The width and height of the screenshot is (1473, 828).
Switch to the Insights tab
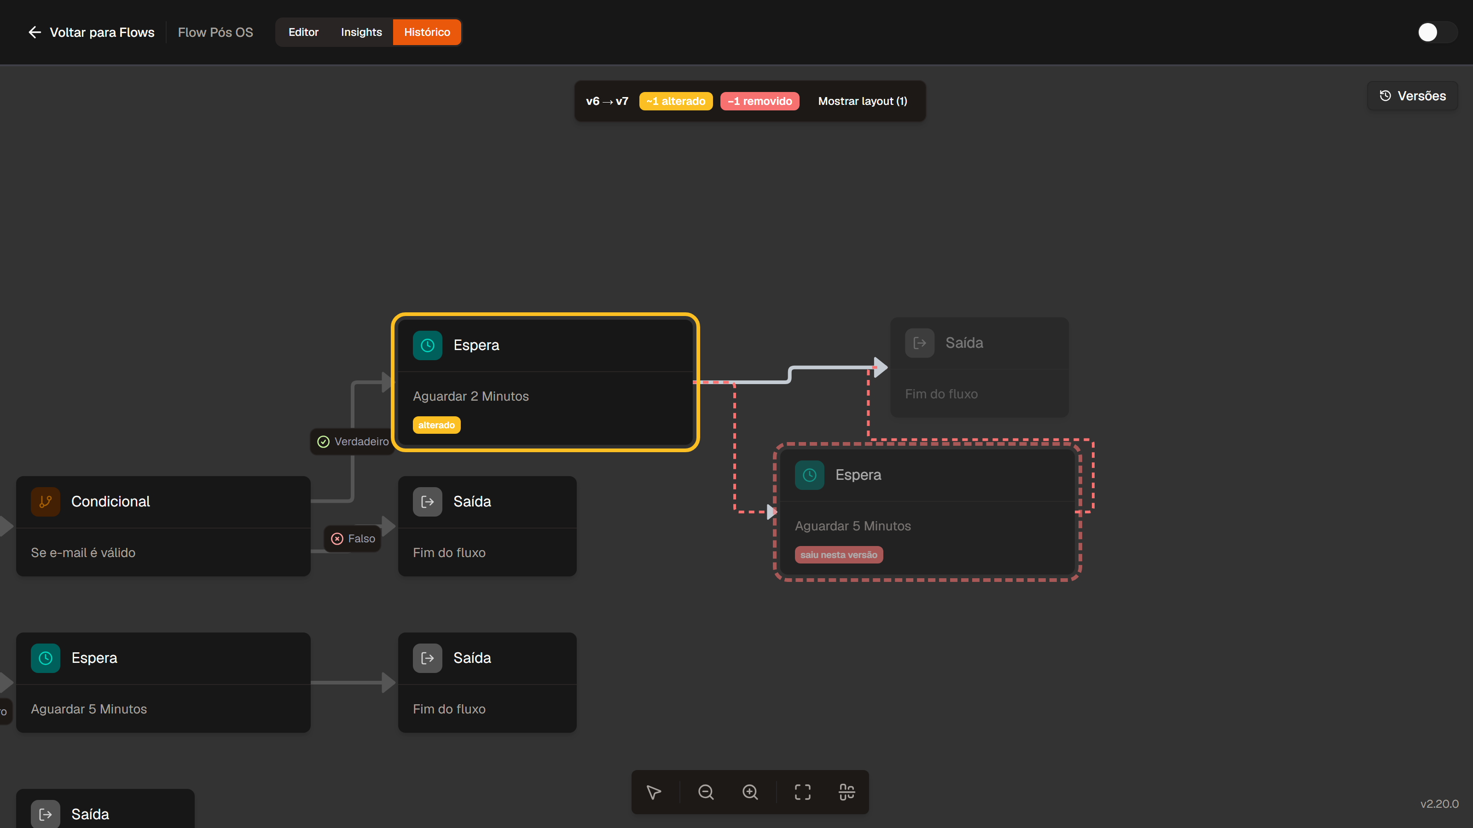tap(361, 32)
